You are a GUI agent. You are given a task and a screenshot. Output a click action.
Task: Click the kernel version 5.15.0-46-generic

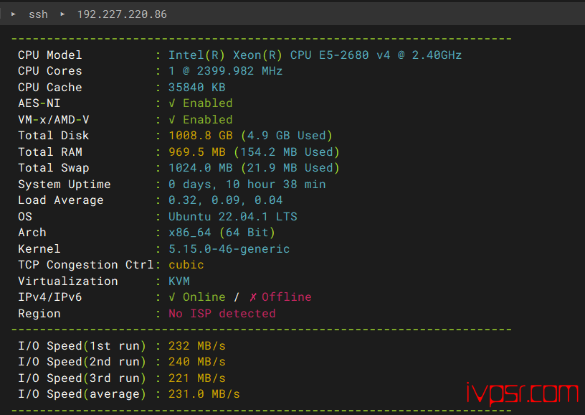pos(229,249)
